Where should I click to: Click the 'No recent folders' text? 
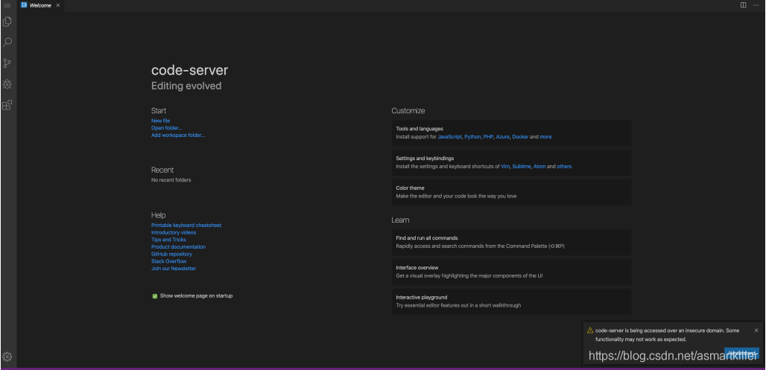[171, 180]
